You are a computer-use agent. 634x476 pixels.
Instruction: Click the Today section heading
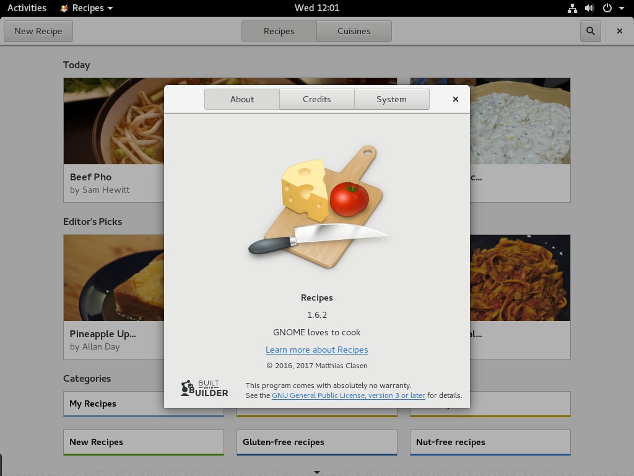pyautogui.click(x=76, y=65)
